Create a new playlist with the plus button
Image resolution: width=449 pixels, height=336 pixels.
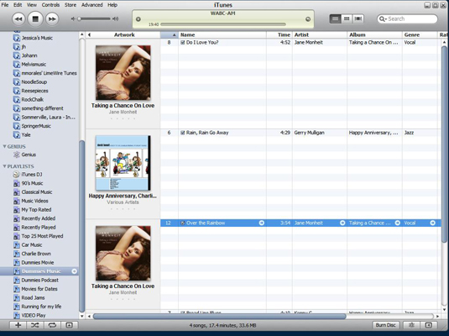[18, 325]
